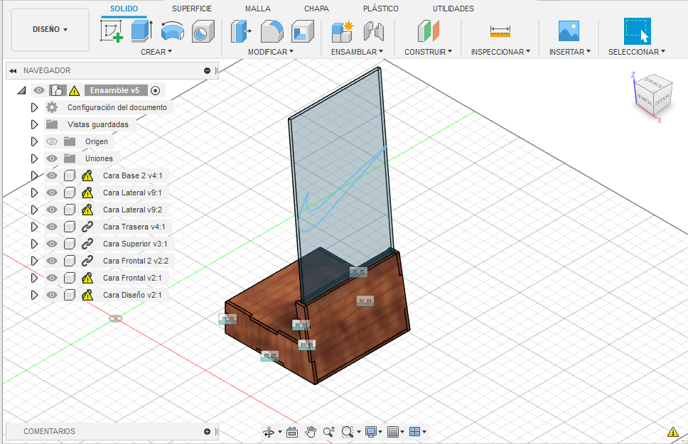688x444 pixels.
Task: Activate the Measure ruler tool
Action: tap(500, 31)
